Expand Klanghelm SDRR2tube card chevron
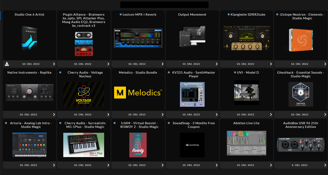Viewport: 328px width, 175px height. click(x=271, y=64)
